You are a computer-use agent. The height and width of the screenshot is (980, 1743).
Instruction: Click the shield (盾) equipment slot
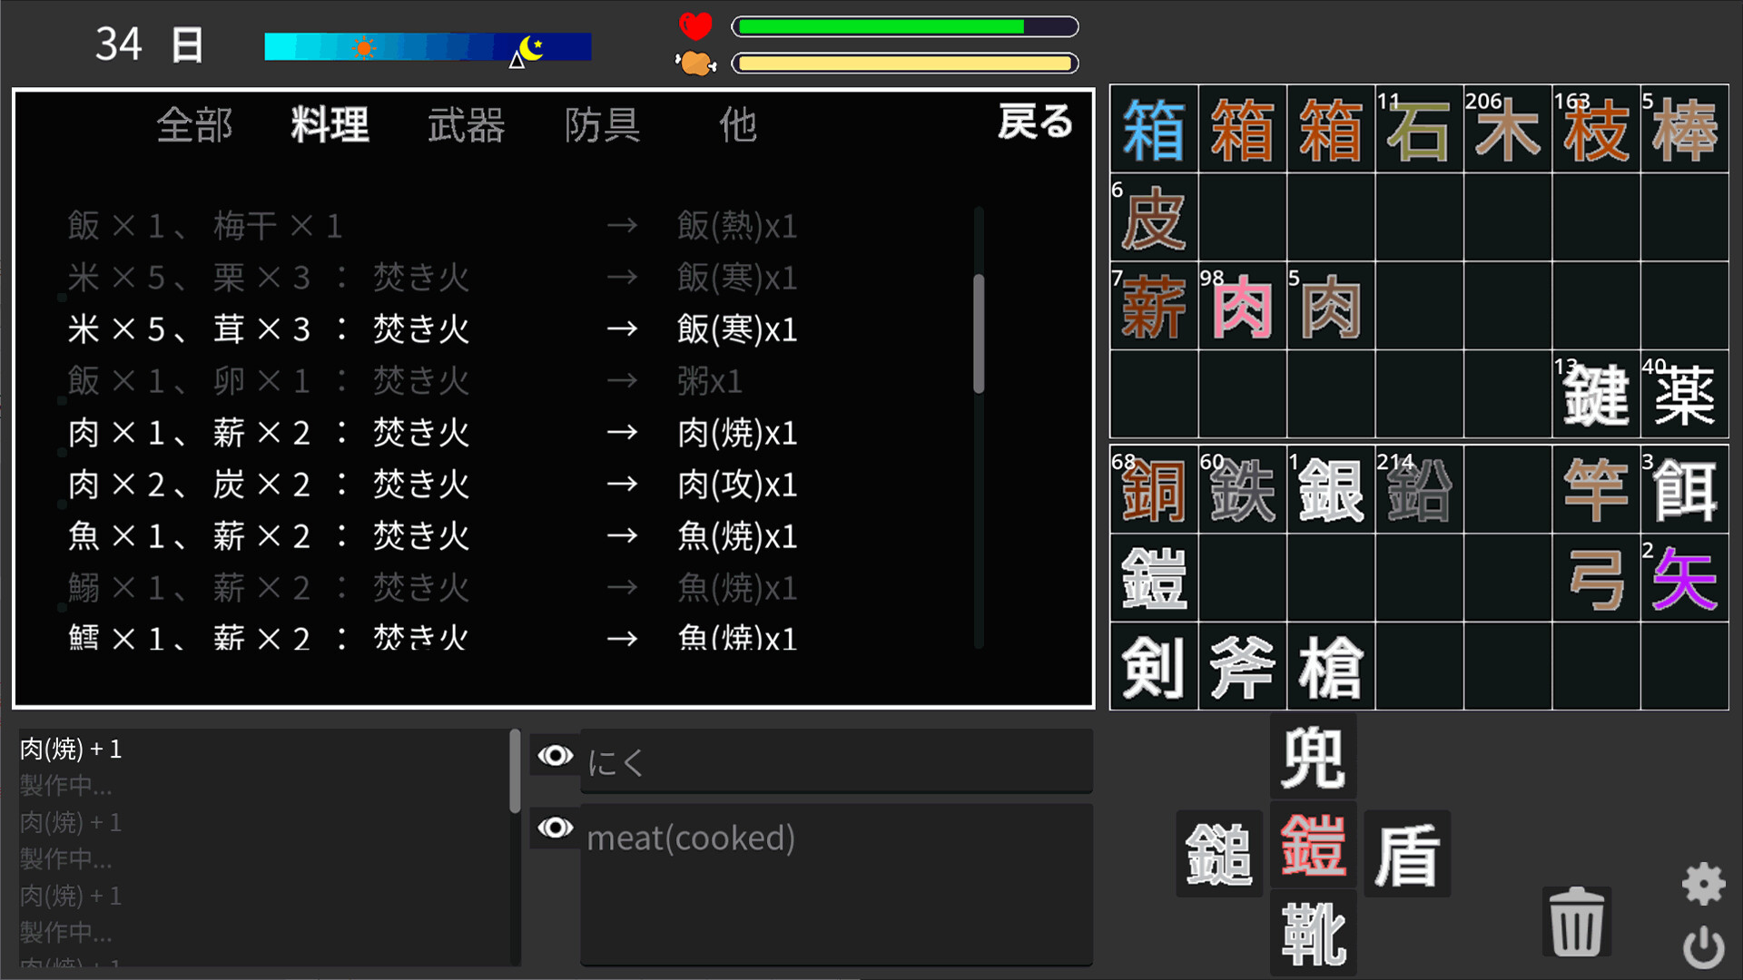1407,853
